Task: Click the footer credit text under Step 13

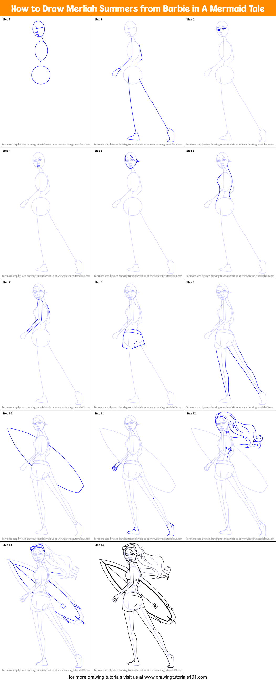Action: pos(46,670)
